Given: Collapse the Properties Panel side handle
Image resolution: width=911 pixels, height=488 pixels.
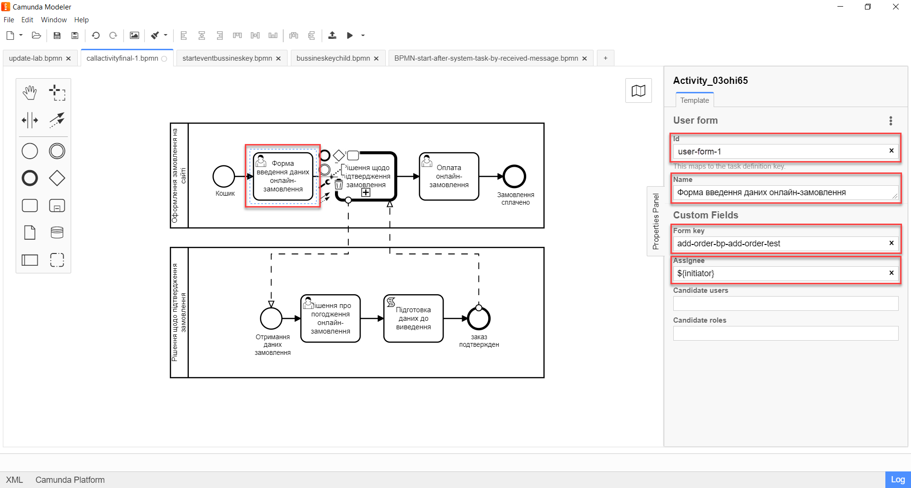Looking at the screenshot, I should click(656, 221).
